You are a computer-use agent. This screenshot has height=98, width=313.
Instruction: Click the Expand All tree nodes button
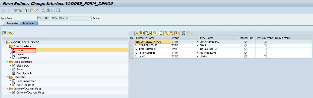click(x=5, y=33)
